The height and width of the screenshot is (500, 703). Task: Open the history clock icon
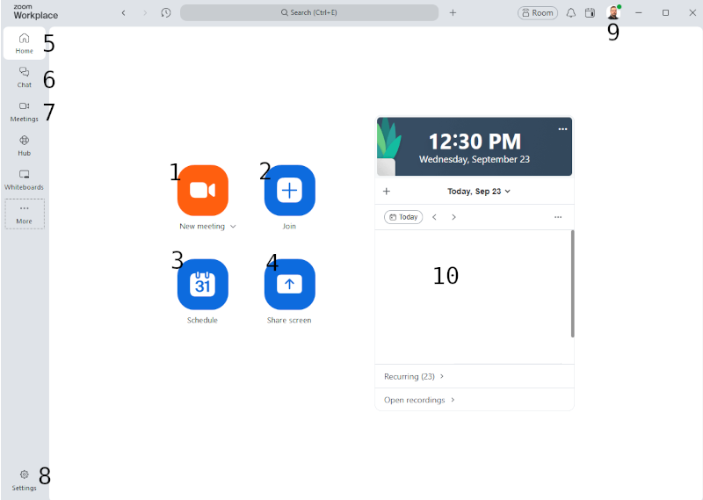pos(166,12)
